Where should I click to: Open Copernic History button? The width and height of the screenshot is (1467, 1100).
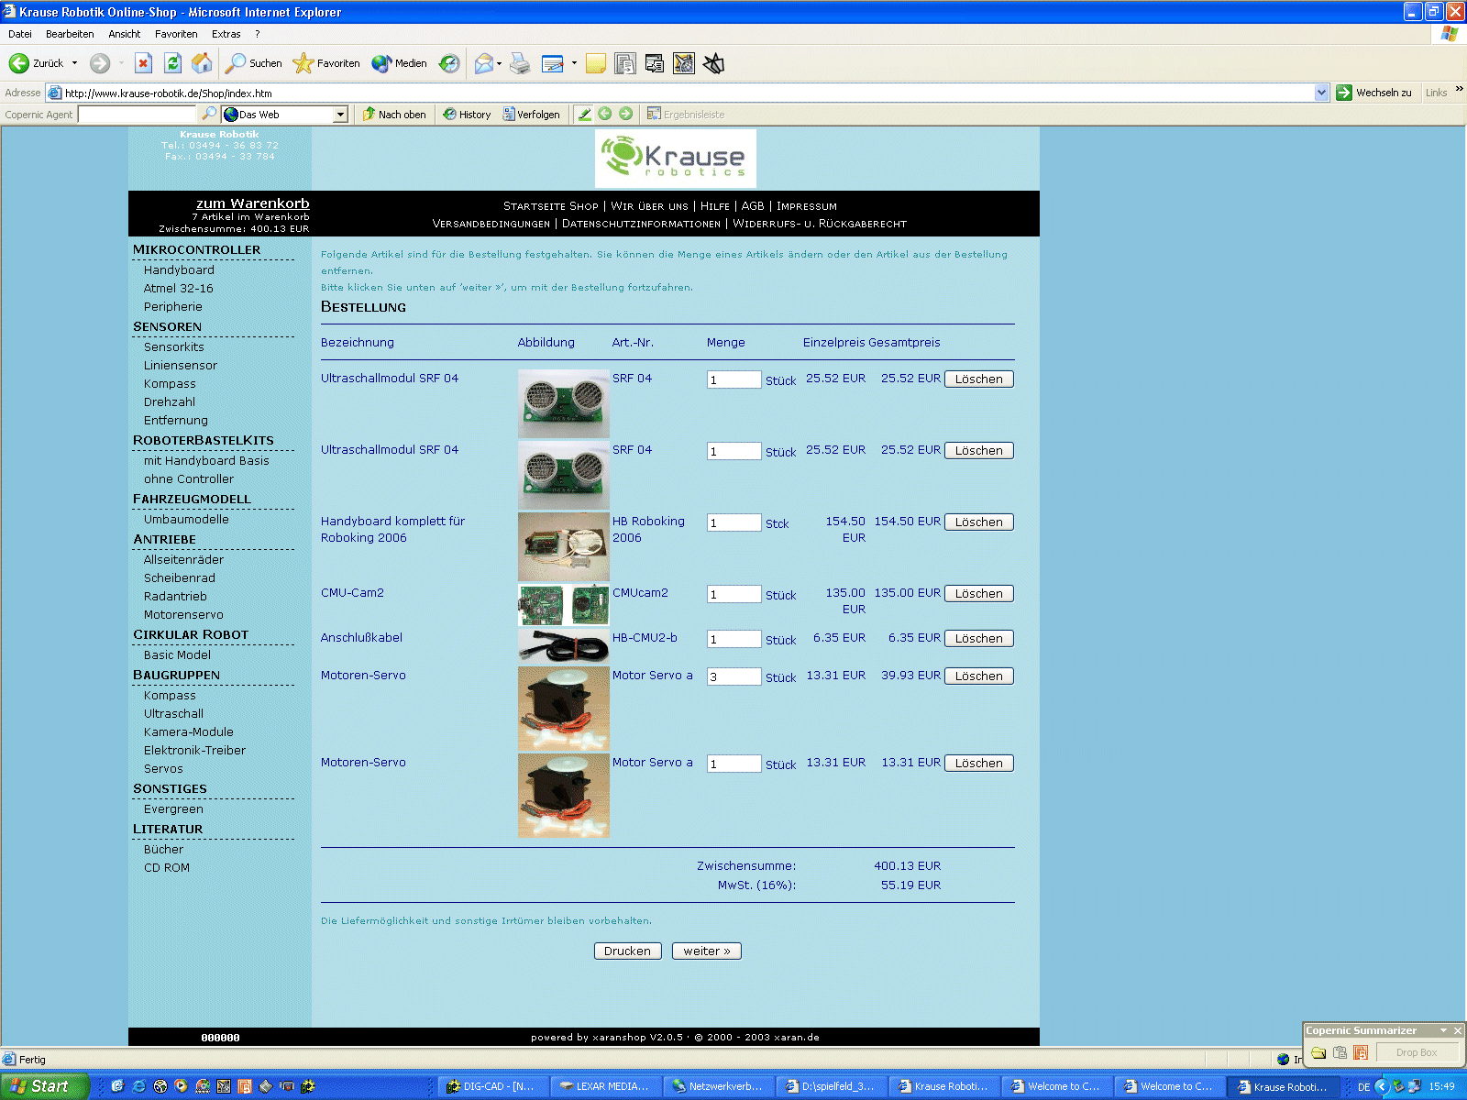pos(467,115)
